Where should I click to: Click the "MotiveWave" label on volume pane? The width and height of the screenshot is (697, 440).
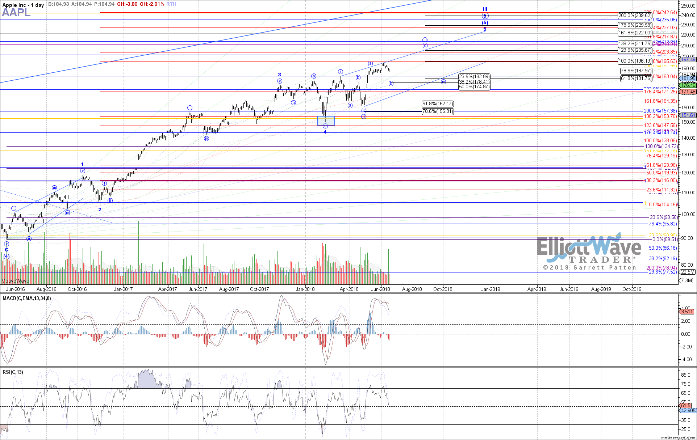(x=15, y=281)
